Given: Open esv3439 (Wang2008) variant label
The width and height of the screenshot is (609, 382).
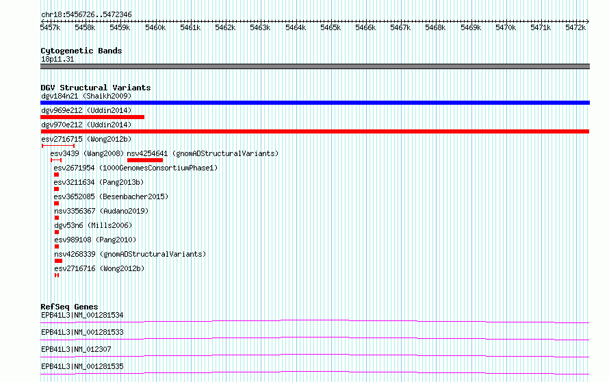Looking at the screenshot, I should (87, 153).
